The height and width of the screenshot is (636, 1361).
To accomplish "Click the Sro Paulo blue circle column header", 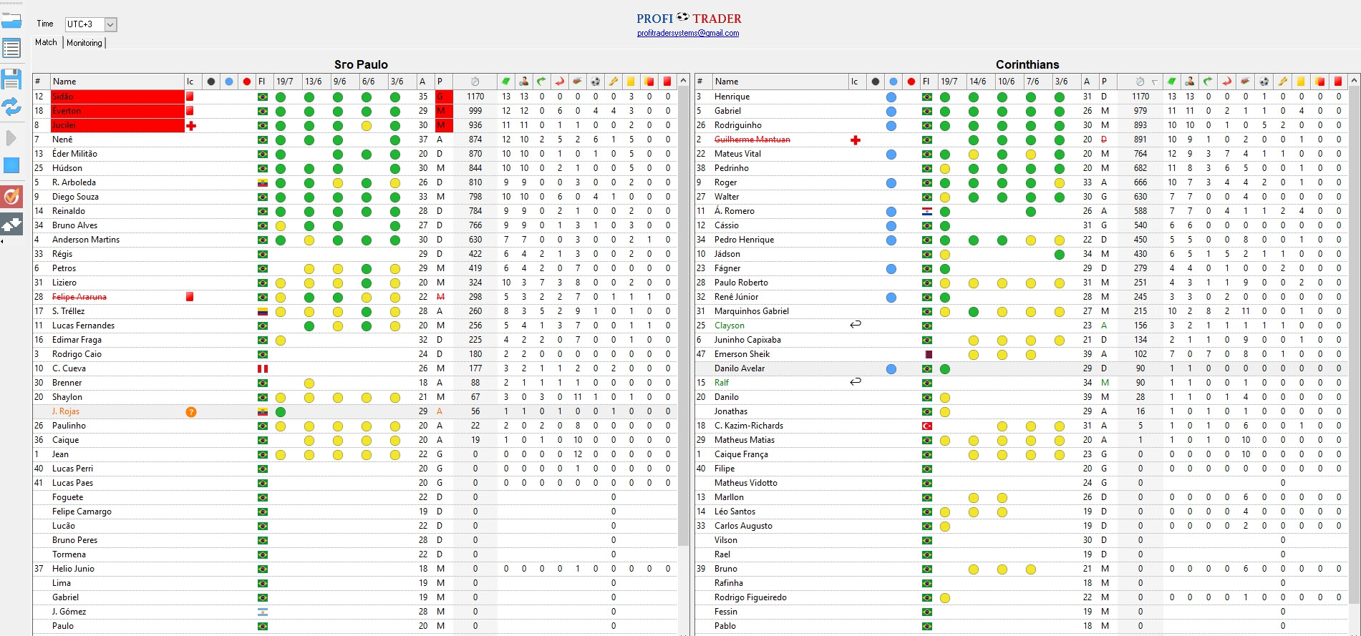I will pyautogui.click(x=229, y=82).
